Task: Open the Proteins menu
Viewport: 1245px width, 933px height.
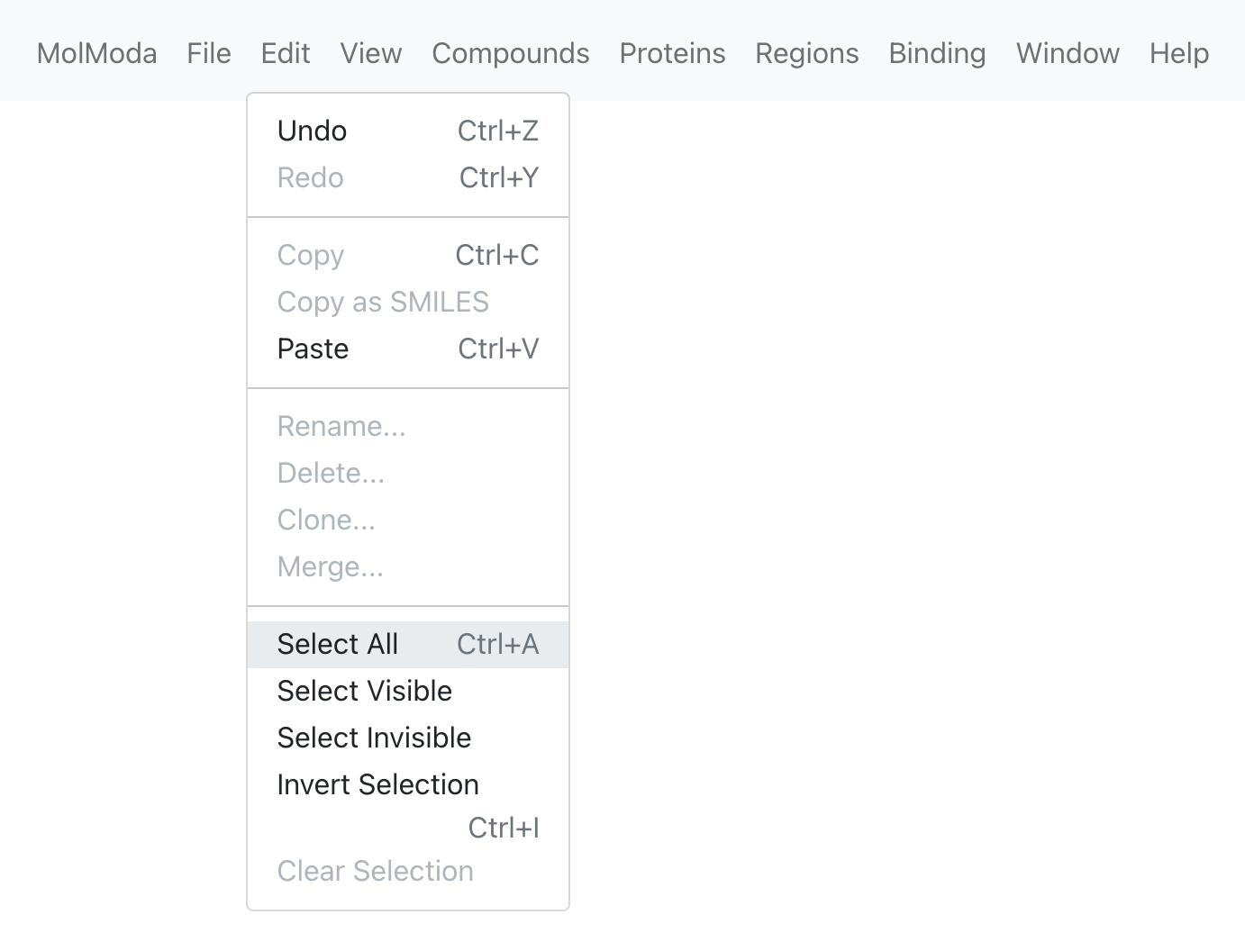Action: (x=672, y=53)
